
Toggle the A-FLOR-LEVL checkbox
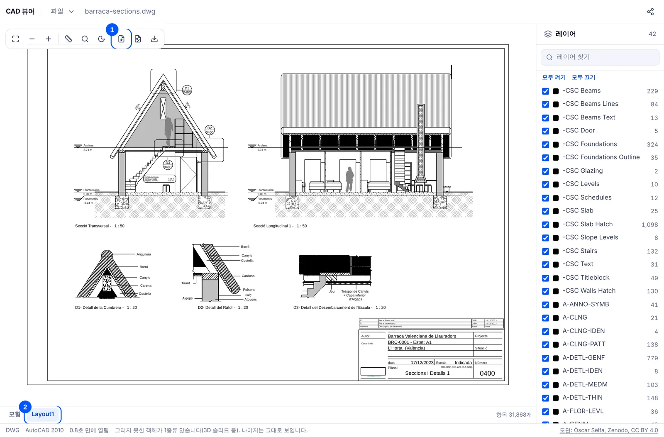(546, 412)
